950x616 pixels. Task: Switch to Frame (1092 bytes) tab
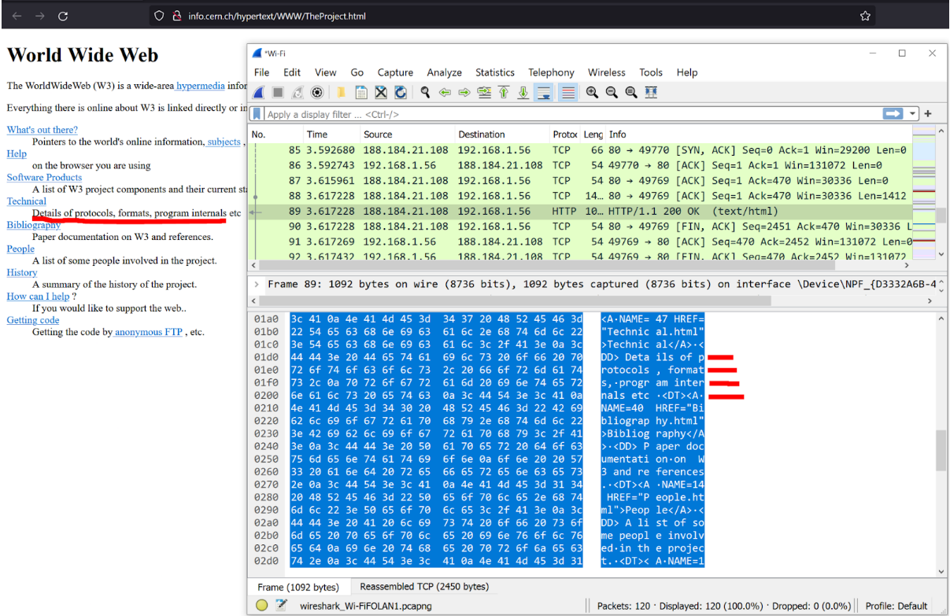coord(298,587)
